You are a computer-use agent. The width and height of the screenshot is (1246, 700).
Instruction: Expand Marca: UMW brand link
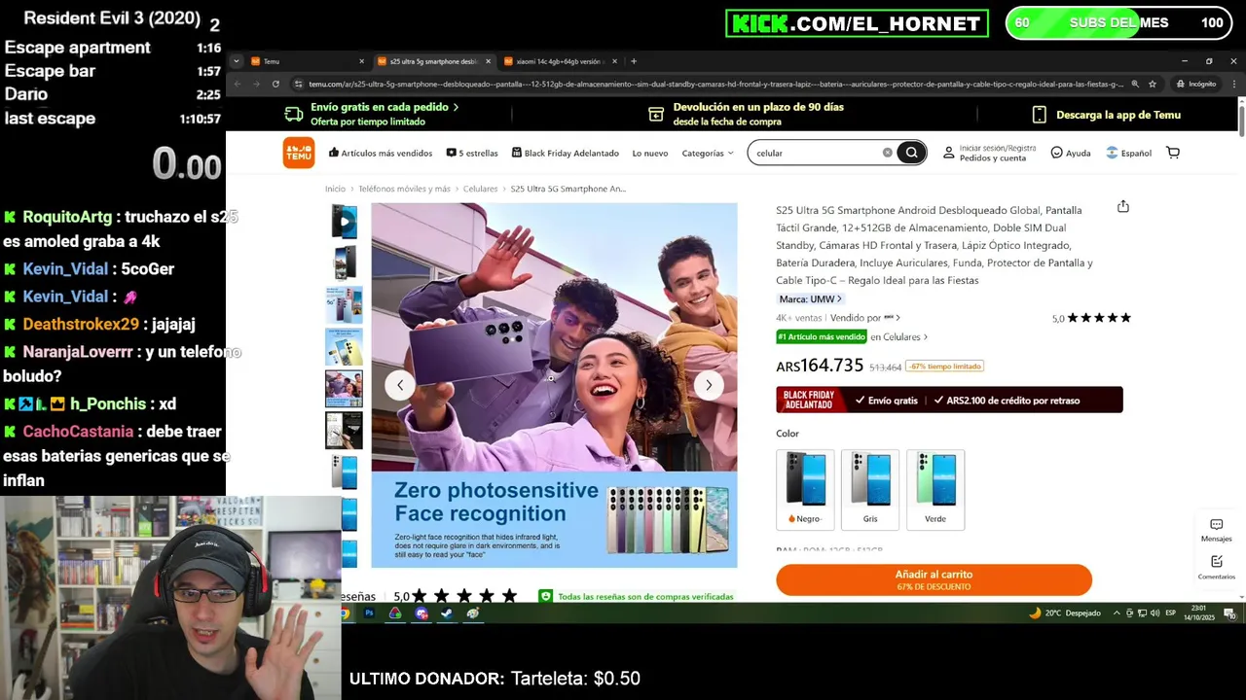(x=810, y=299)
